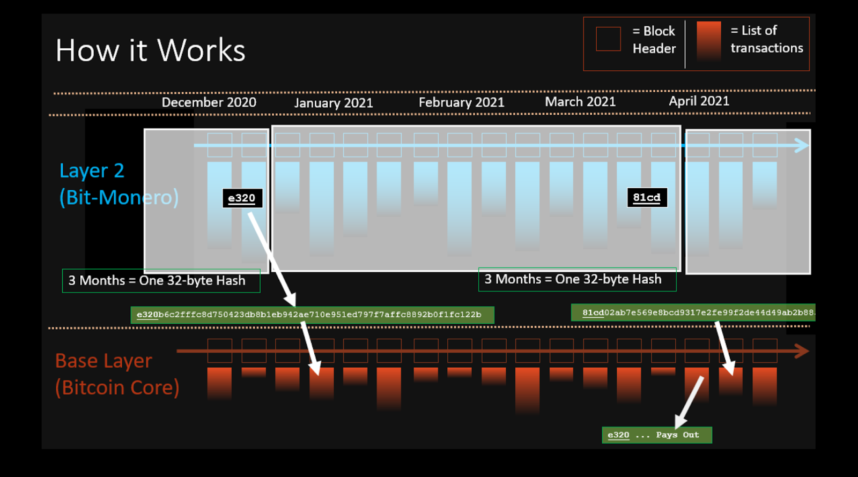The height and width of the screenshot is (477, 858).
Task: Click the "Base Layer (Bitcoin Core)" label
Action: click(117, 374)
